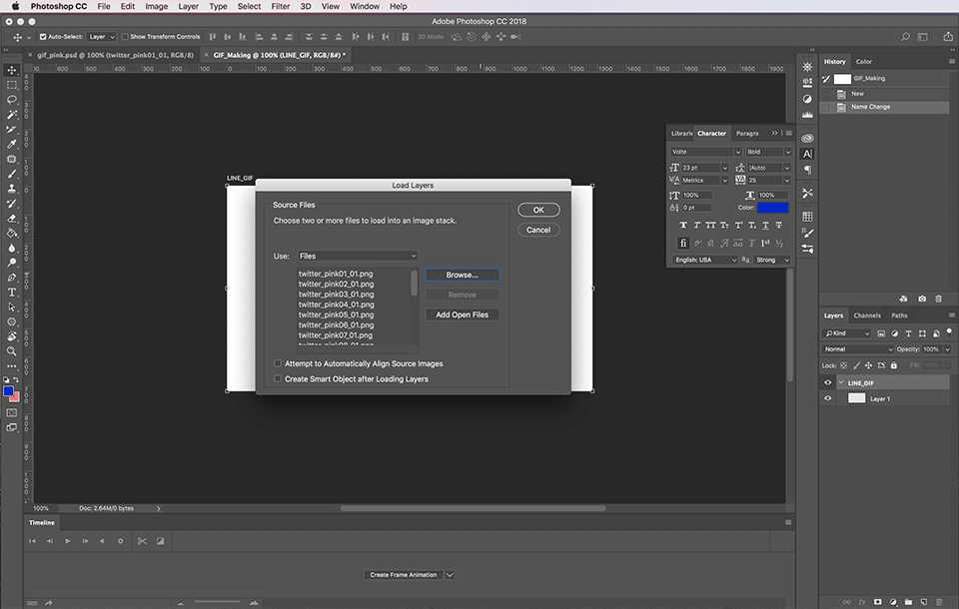Expand the Create Frame Animation dropdown arrow
Viewport: 959px width, 609px height.
point(450,575)
